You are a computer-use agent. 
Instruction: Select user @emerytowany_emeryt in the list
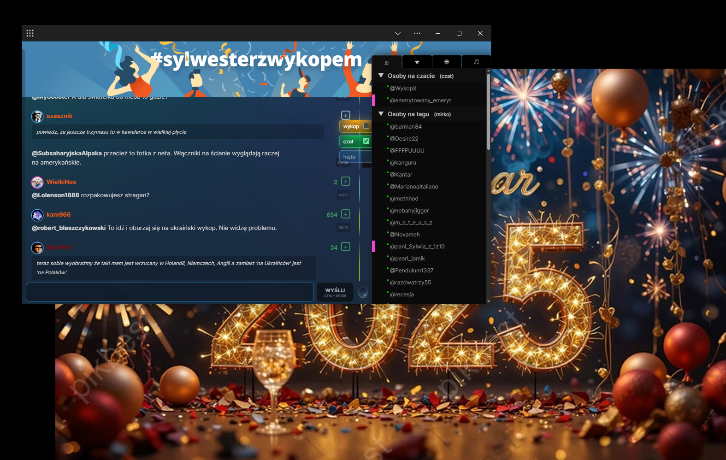(x=420, y=100)
